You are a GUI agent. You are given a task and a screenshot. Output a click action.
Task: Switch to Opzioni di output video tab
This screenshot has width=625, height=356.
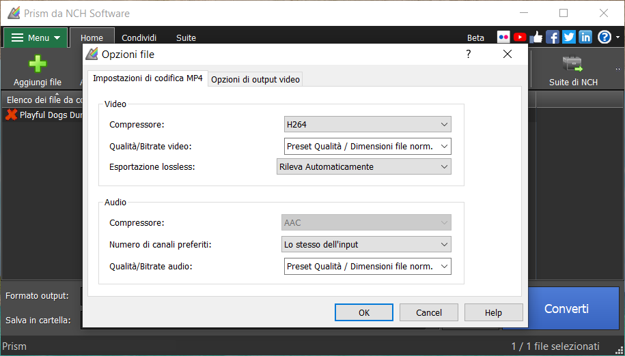(255, 79)
